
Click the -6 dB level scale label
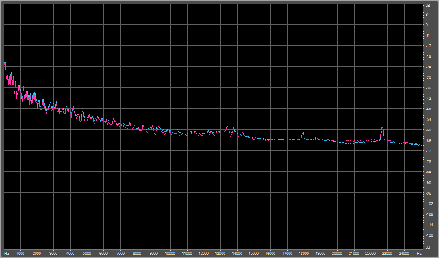tap(427, 35)
